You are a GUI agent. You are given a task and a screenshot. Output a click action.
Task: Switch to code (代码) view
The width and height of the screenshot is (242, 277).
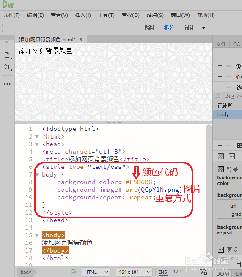(148, 27)
